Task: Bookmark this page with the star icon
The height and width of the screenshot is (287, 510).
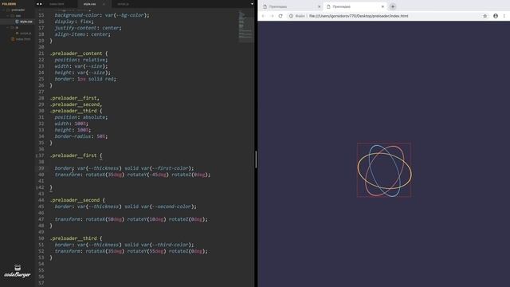Action: 485,16
